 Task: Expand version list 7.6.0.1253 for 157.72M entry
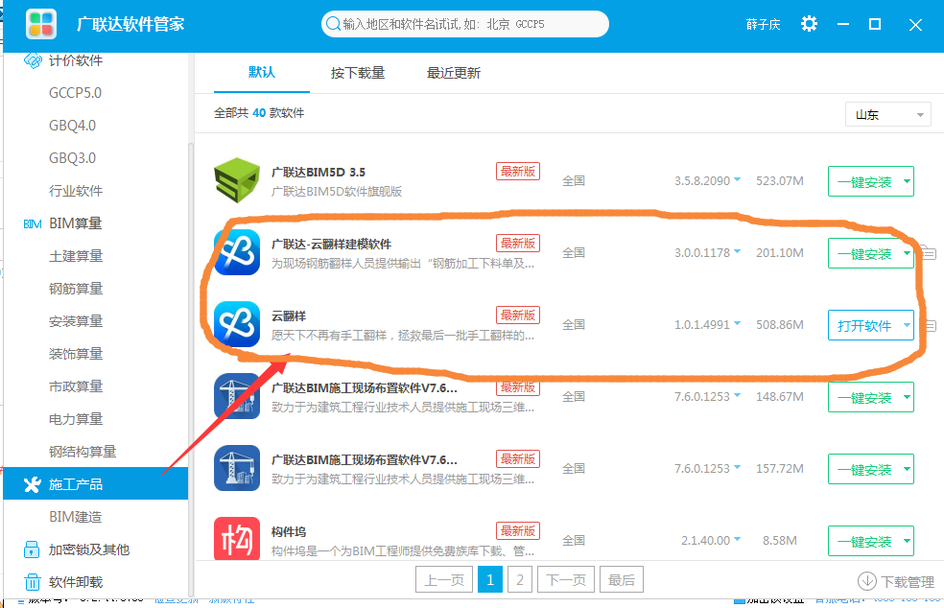738,468
